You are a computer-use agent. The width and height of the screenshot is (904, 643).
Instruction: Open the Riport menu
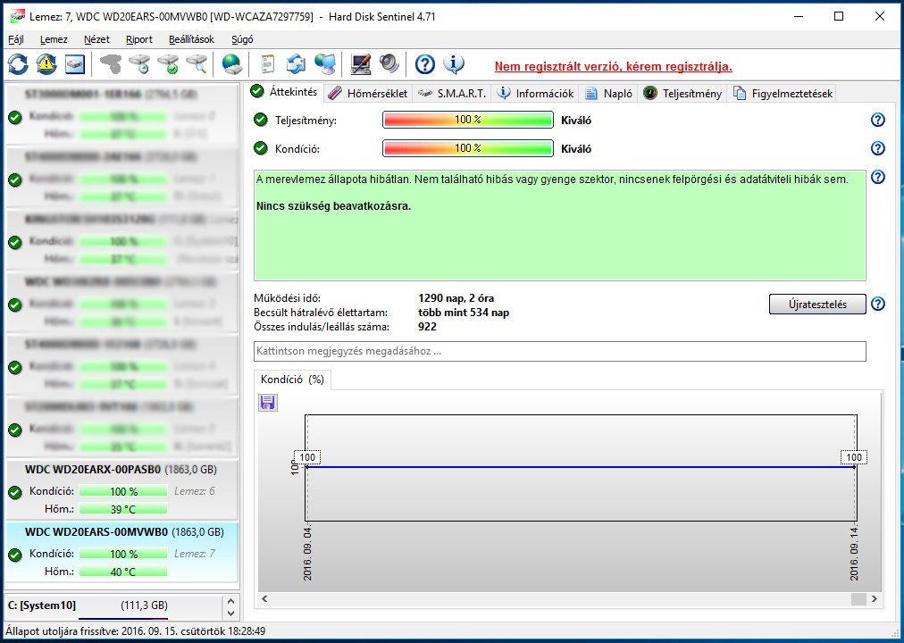(139, 39)
